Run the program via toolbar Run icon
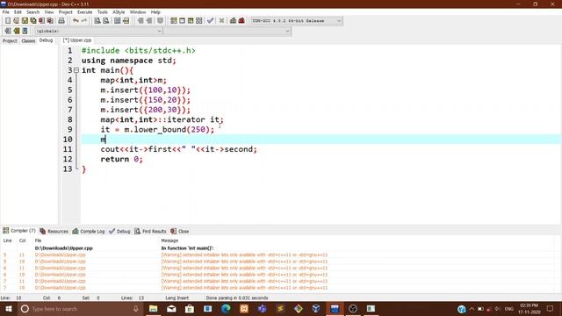Screen dimensions: 562x316 click(x=182, y=21)
